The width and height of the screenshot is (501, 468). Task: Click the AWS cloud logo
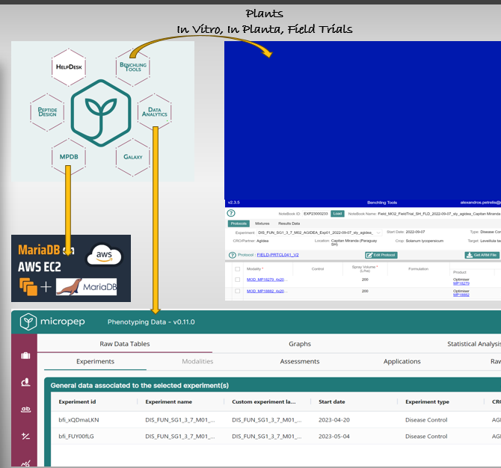coord(104,255)
